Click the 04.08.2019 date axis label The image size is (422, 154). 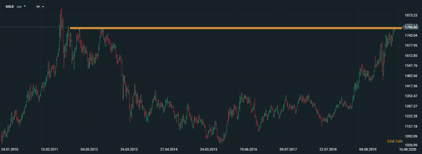pos(368,149)
